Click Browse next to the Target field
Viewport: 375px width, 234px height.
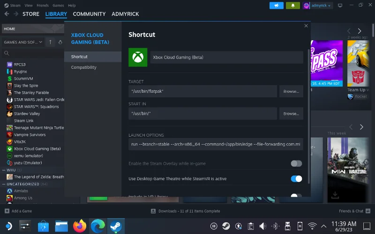(x=291, y=91)
